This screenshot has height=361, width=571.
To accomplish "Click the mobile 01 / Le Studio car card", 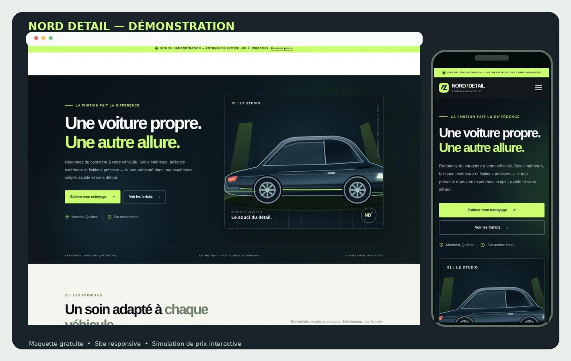I will pyautogui.click(x=491, y=291).
